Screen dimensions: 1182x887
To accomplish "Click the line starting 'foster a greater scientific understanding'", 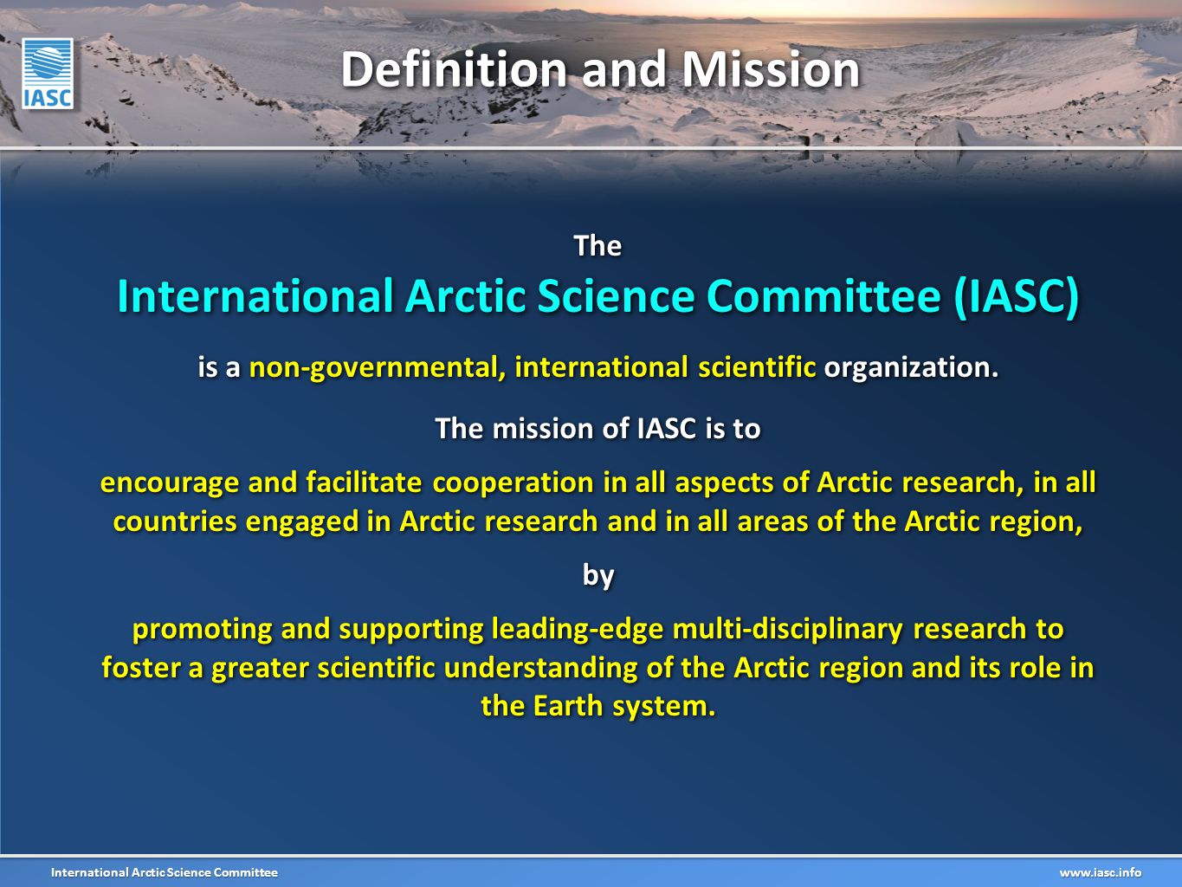I will [598, 668].
